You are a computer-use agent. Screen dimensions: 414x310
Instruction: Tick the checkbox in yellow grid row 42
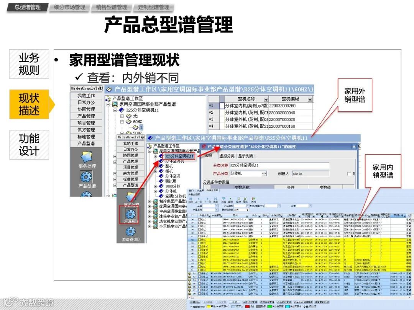tap(199, 240)
